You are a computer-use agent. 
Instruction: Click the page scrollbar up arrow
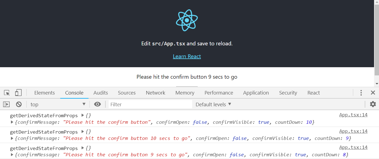[377, 2]
